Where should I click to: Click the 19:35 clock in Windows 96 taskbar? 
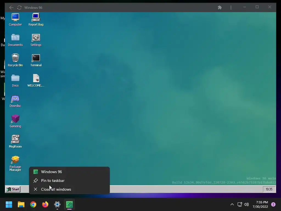pos(269,189)
